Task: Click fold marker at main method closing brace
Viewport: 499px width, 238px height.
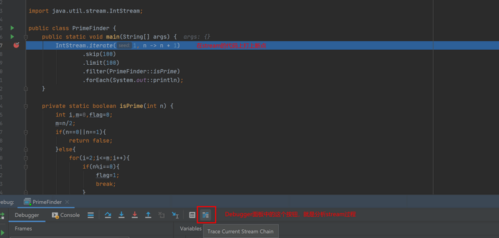Action: 26,89
